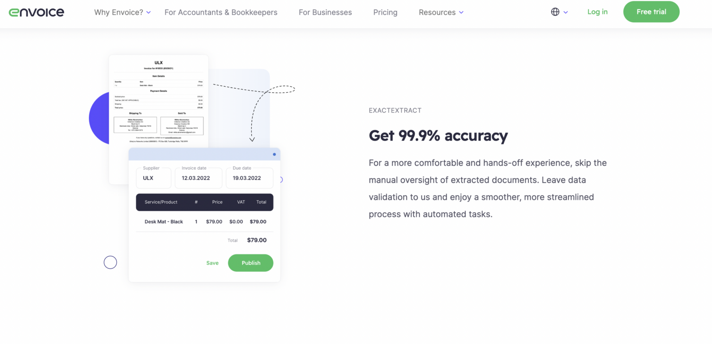The image size is (712, 344).
Task: Click the blue dot on the invoice card
Action: click(x=274, y=154)
